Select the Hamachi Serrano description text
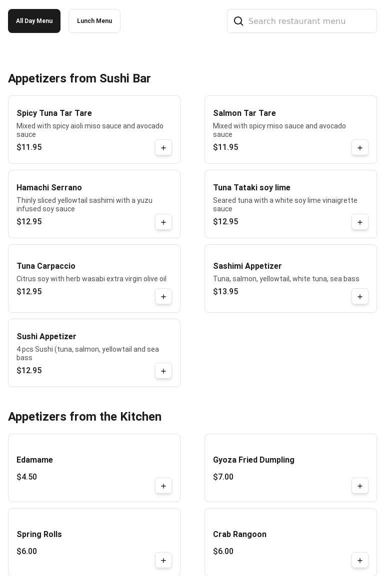 (x=84, y=204)
